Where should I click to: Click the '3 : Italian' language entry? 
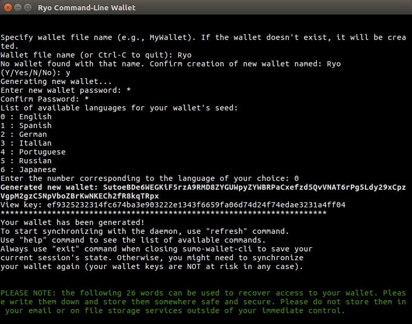pyautogui.click(x=26, y=143)
